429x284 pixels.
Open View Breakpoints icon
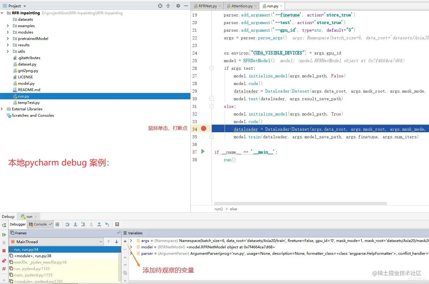pos(4,261)
